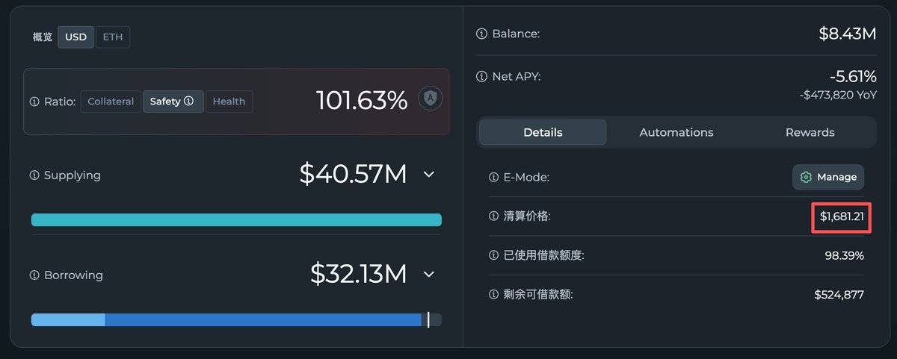Click the -$473,820 YoY text
The height and width of the screenshot is (359, 897).
coord(837,95)
